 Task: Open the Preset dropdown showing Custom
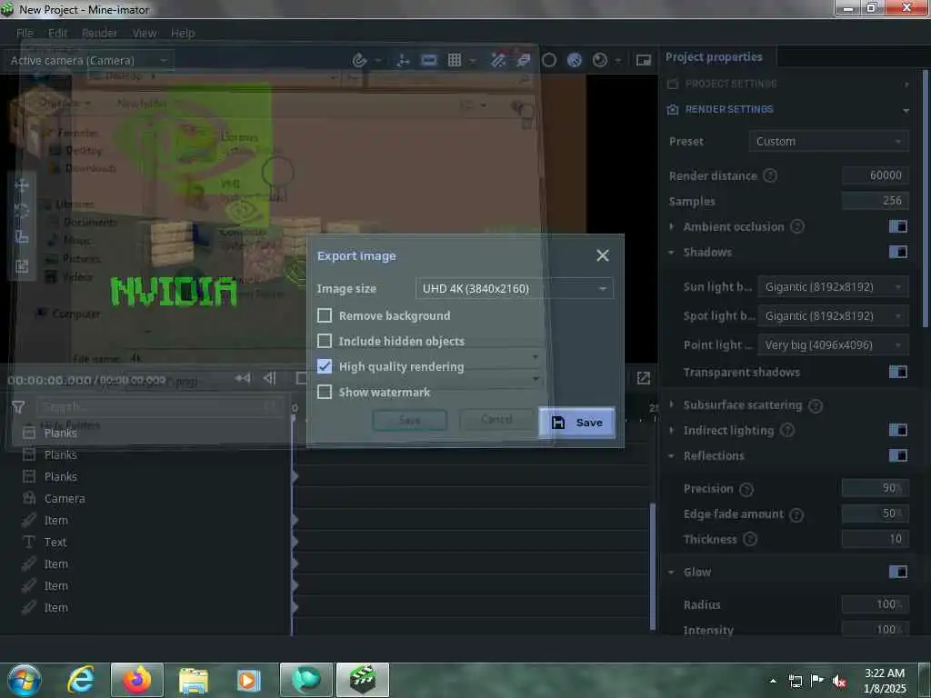pyautogui.click(x=829, y=141)
